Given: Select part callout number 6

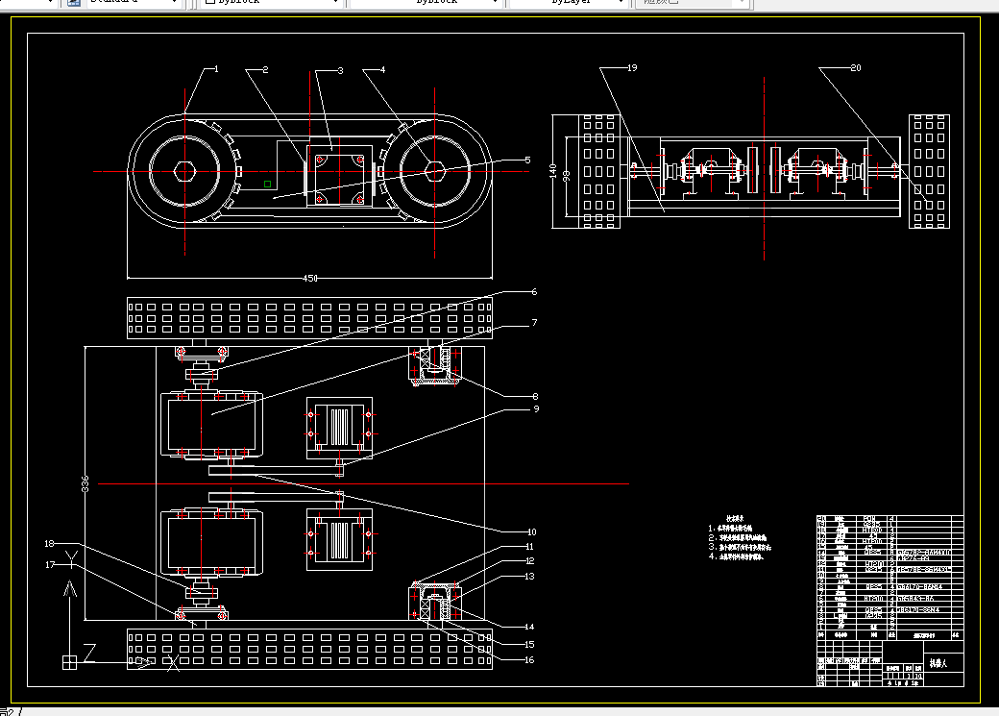Looking at the screenshot, I should point(534,292).
